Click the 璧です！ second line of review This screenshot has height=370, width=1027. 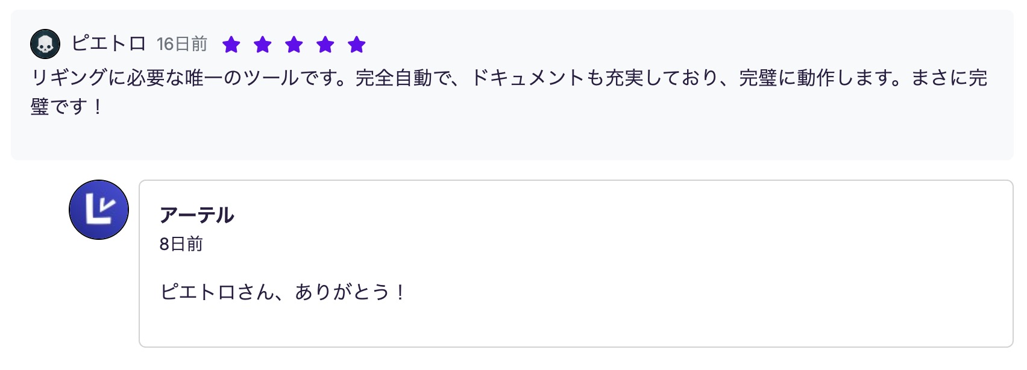67,107
